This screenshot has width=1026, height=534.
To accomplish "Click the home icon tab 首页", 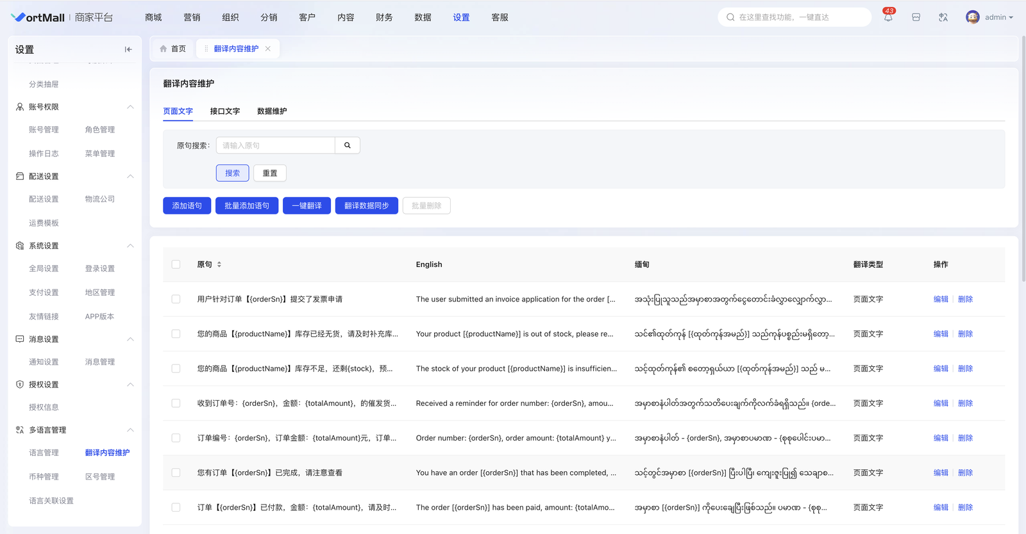I will 172,49.
